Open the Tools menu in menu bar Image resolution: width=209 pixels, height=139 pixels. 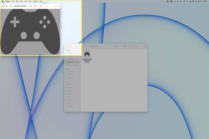pyautogui.click(x=30, y=1)
